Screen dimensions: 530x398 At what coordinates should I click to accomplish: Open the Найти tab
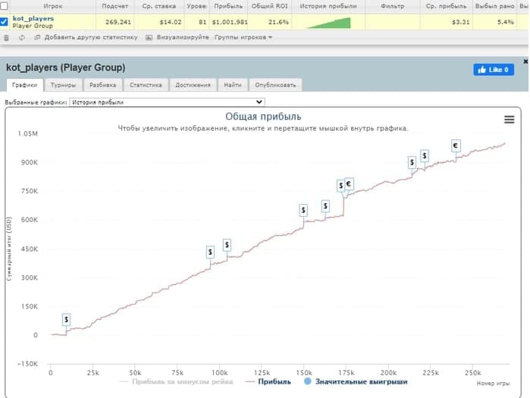tap(233, 85)
